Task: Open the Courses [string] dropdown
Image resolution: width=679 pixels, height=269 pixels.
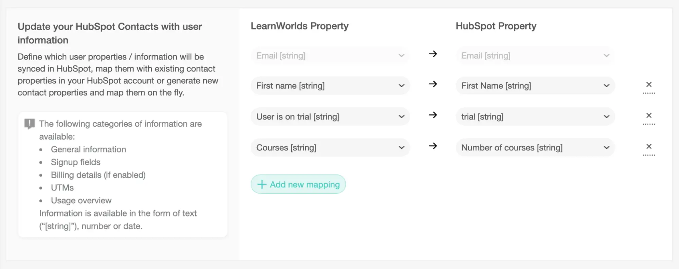Action: tap(330, 147)
